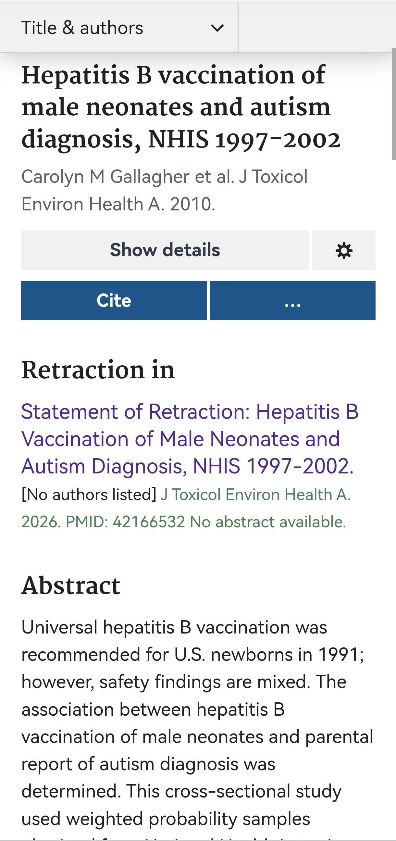Screen dimensions: 396x841
Task: Click the [No authors listed] text
Action: [89, 494]
